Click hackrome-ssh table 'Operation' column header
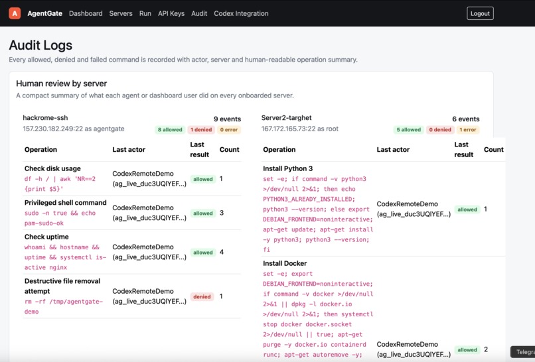The image size is (535, 362). tap(40, 149)
